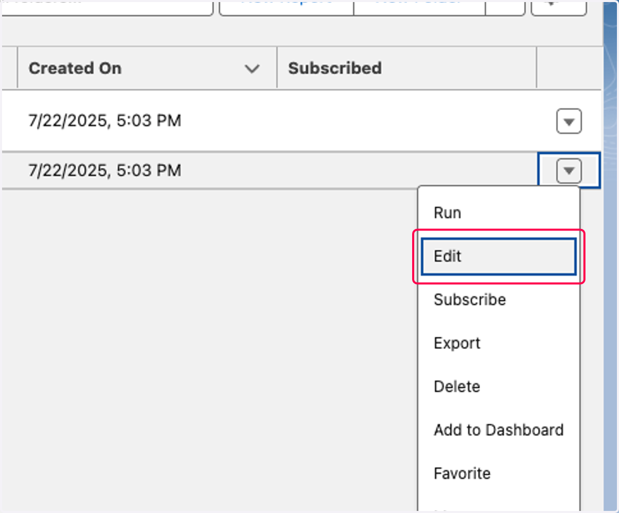Open small dropdown button beside New Folder

pos(505,7)
